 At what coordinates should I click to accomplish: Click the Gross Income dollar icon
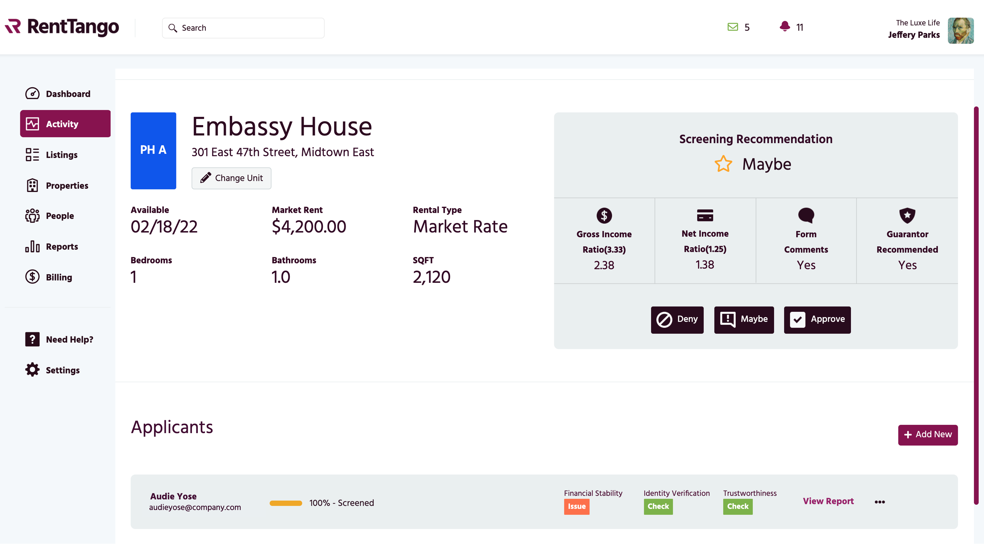coord(604,216)
